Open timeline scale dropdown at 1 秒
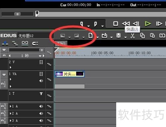The width and height of the screenshot is (166, 127). (40, 56)
